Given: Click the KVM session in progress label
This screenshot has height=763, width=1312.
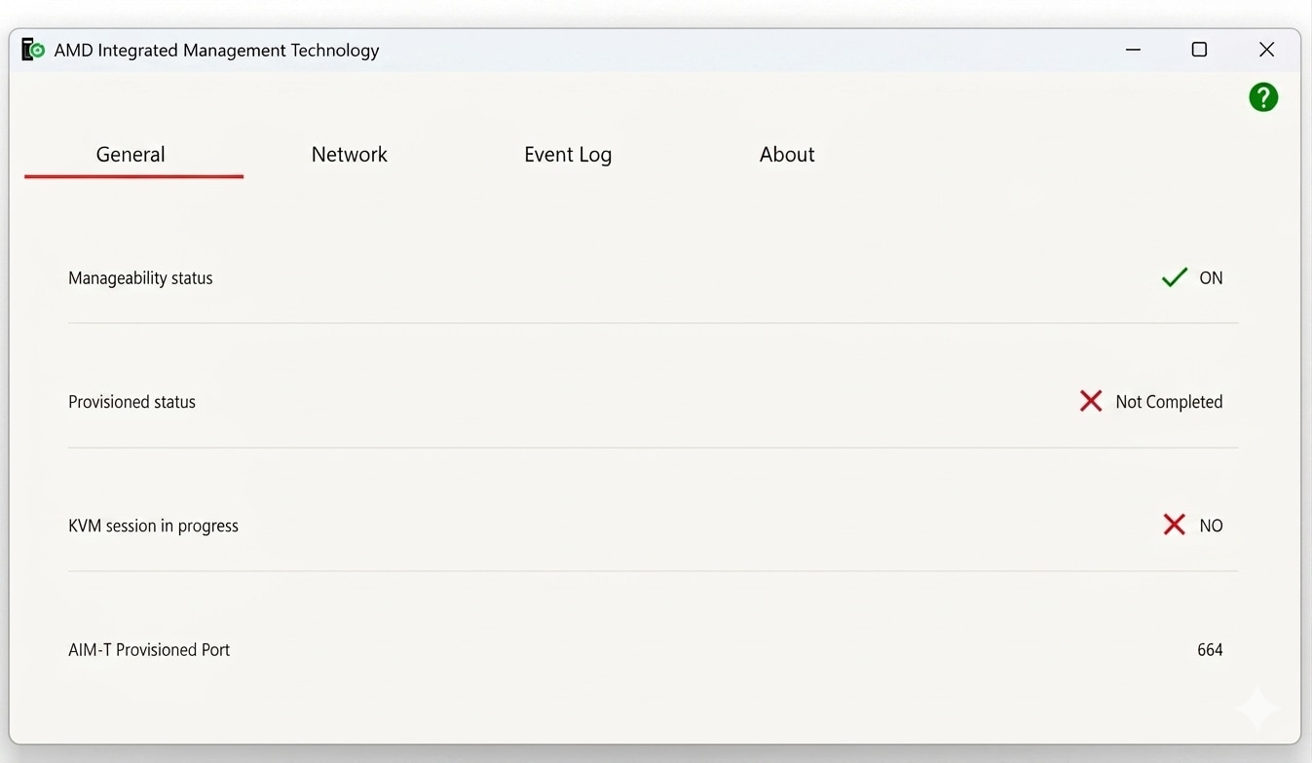Looking at the screenshot, I should pos(153,526).
